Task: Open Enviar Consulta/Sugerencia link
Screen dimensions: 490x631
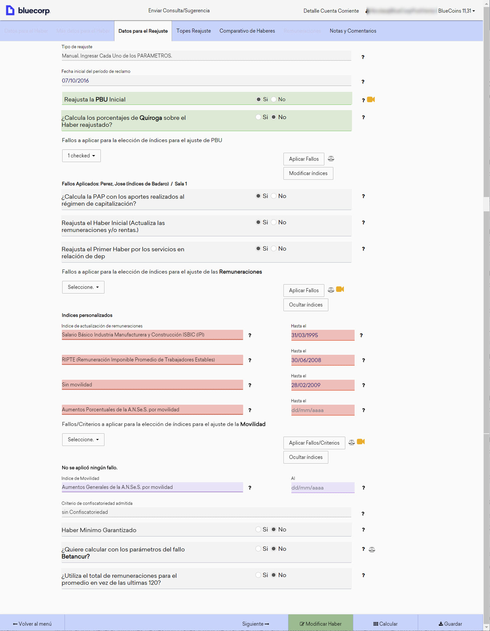Action: [x=179, y=11]
